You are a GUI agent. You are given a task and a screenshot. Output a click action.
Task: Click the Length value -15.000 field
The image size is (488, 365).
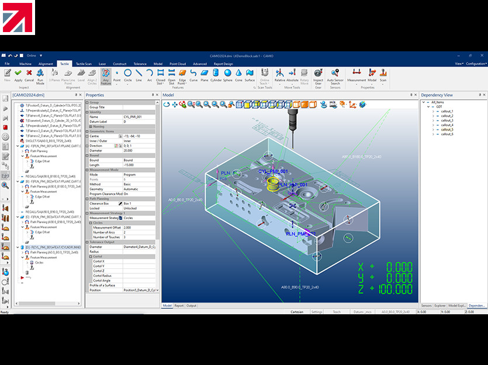pos(139,165)
